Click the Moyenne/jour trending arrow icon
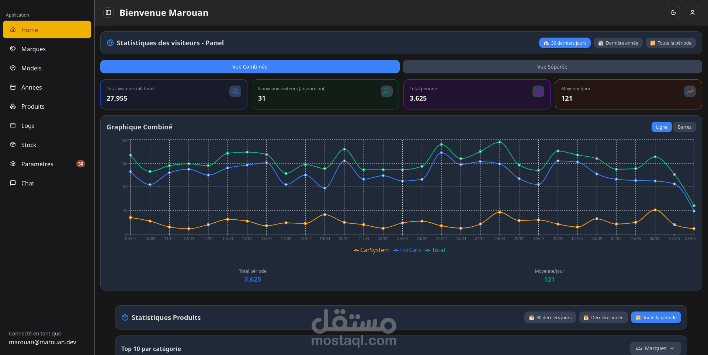The width and height of the screenshot is (708, 355). tap(690, 91)
